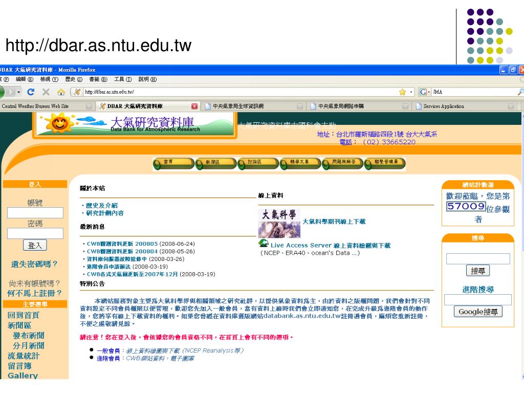Click the 聯繫管理員 green navigation button
The height and width of the screenshot is (393, 524).
click(385, 164)
